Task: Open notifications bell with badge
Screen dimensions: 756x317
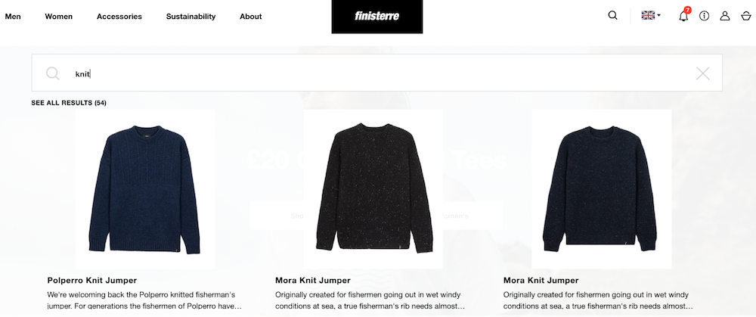Action: pos(683,15)
